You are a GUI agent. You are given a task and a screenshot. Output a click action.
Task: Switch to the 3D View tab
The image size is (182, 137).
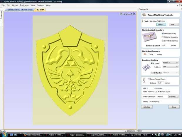pyautogui.click(x=41, y=10)
